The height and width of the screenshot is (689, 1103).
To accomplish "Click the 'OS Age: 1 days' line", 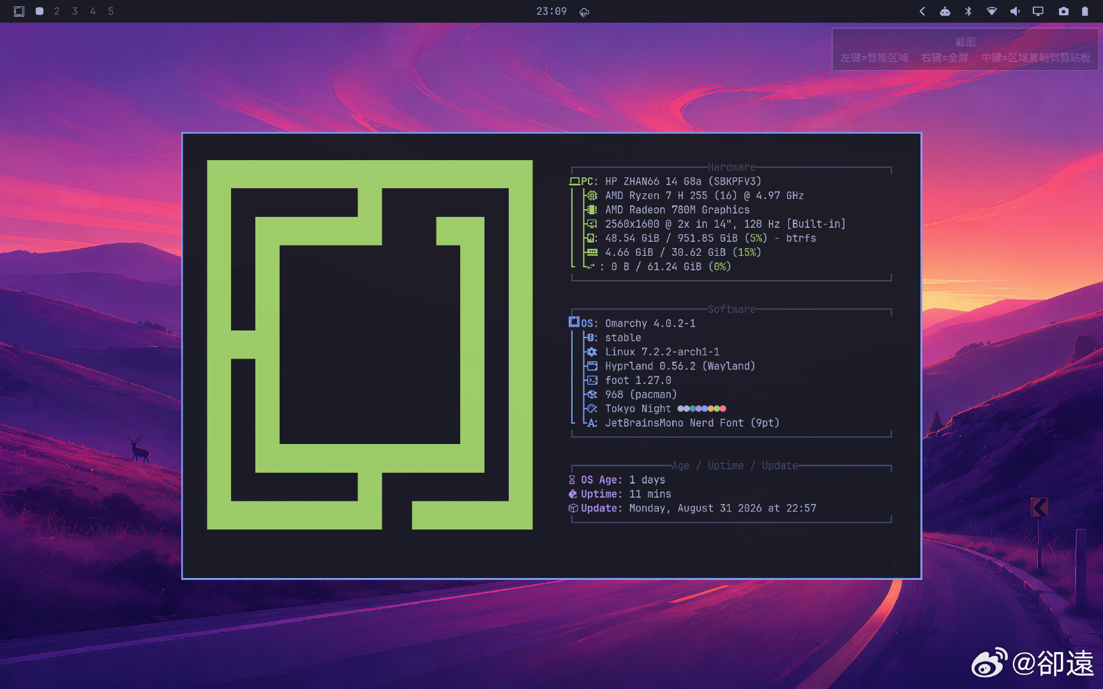I will [617, 480].
